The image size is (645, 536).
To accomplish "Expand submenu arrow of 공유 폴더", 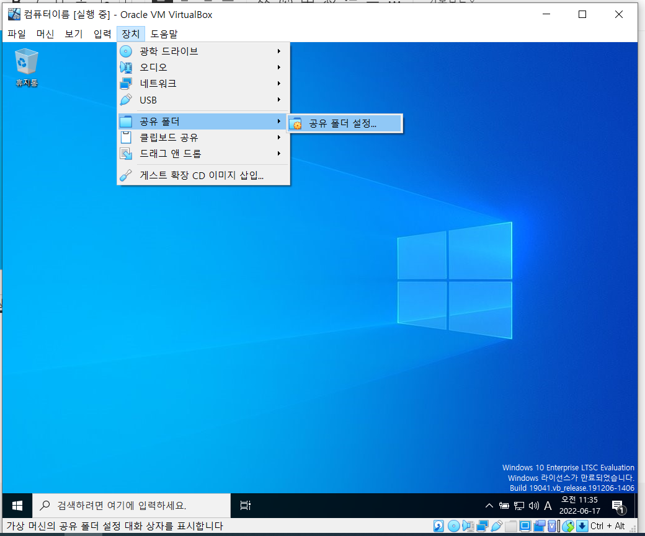I will (279, 121).
